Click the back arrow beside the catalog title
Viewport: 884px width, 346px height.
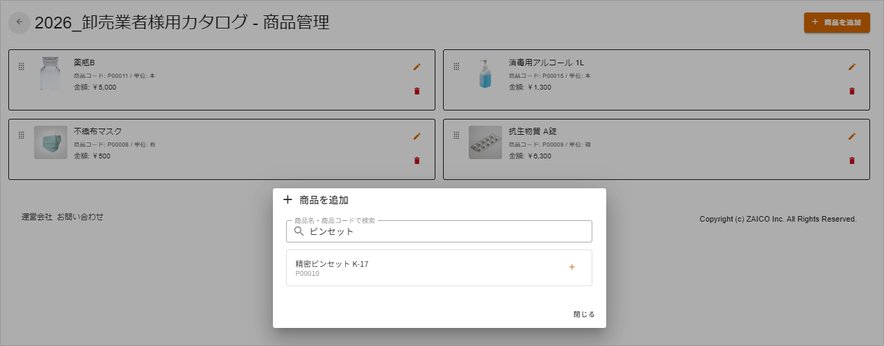(19, 22)
